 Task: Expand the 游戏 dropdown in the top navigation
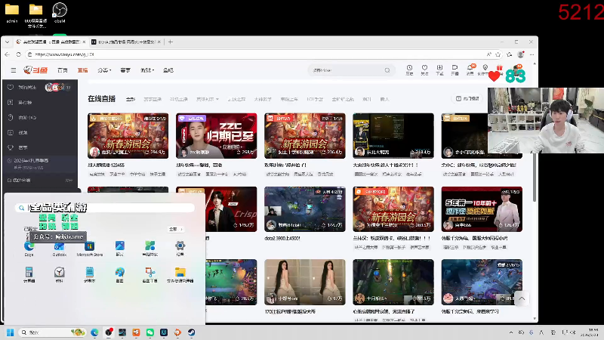click(147, 70)
